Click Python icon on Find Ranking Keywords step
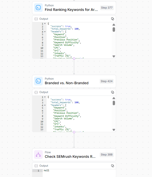 click(38, 8)
